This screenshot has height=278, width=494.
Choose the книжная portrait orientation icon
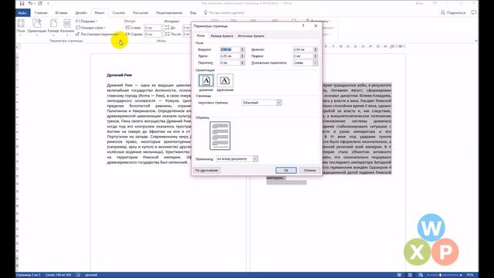(x=206, y=80)
